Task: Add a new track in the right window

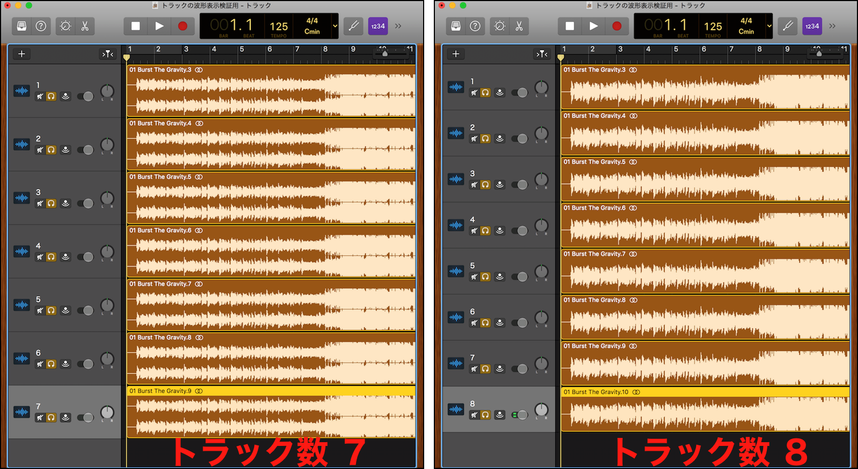Action: point(456,54)
